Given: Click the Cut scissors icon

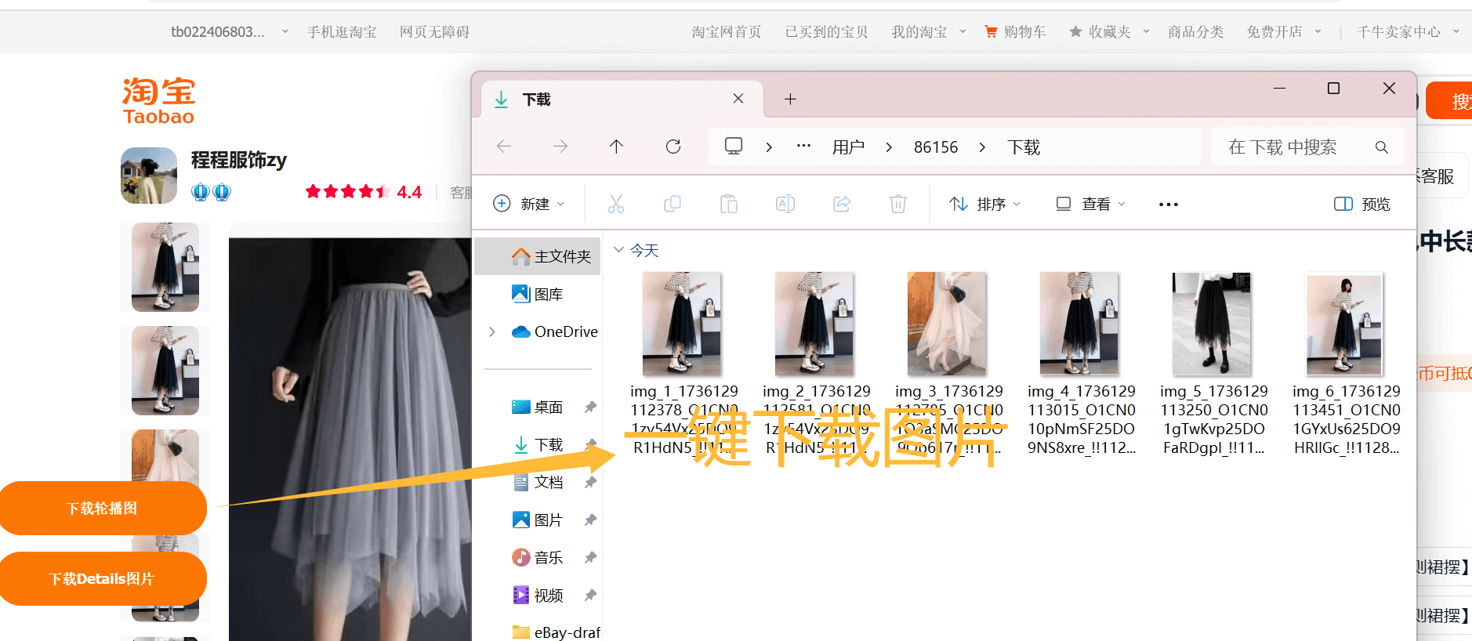Looking at the screenshot, I should pyautogui.click(x=616, y=204).
